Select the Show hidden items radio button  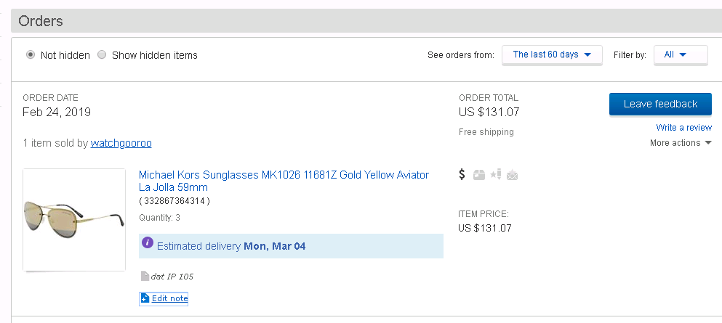[x=102, y=55]
